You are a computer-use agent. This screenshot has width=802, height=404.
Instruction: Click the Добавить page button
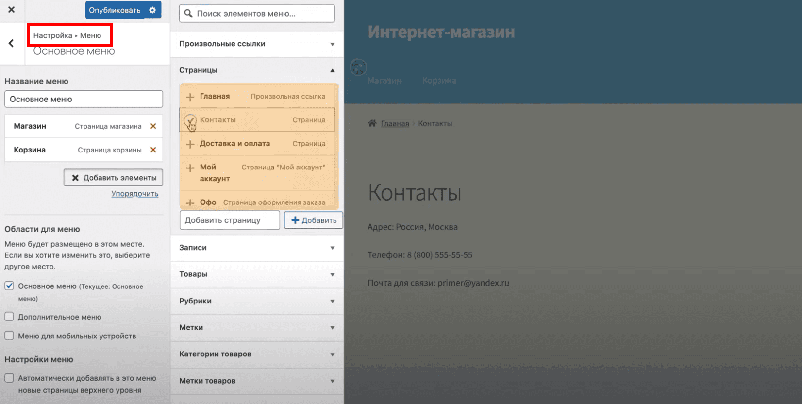coord(314,220)
